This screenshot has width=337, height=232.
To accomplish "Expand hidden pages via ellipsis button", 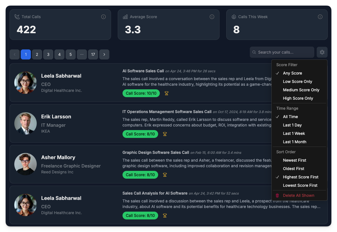I will pyautogui.click(x=82, y=54).
